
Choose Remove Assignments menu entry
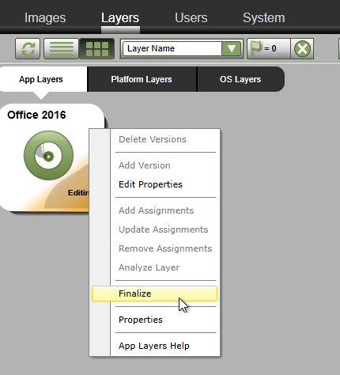[165, 248]
